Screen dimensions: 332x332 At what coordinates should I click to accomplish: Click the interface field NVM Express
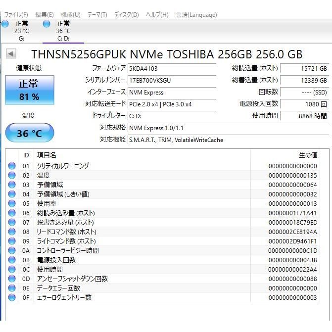point(172,92)
